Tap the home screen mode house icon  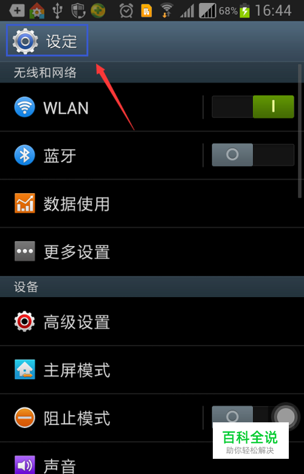pos(24,369)
